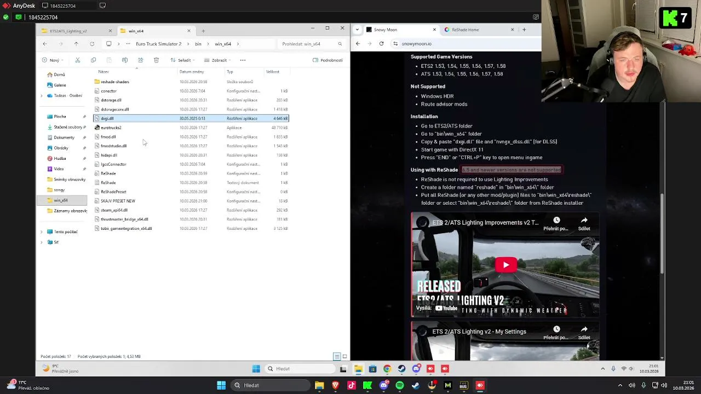The width and height of the screenshot is (701, 394).
Task: Select the dxgi.dll file row
Action: pyautogui.click(x=191, y=118)
